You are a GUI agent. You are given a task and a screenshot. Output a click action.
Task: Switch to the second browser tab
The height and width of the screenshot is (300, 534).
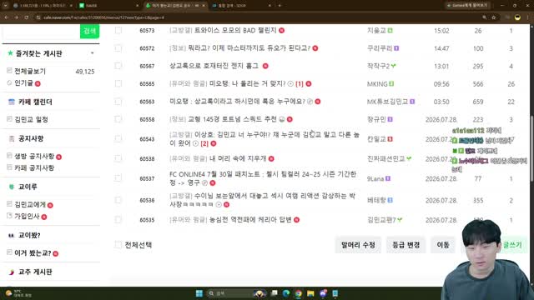click(x=108, y=6)
